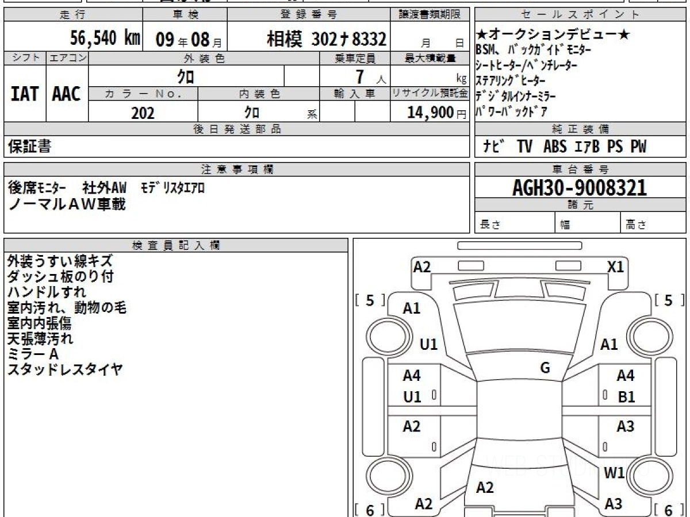The image size is (690, 517).
Task: Click inspector note 天張薄汚れ
Action: click(40, 339)
